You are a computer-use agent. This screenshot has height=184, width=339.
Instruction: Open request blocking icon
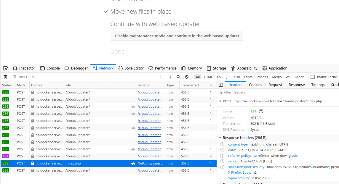[187, 77]
